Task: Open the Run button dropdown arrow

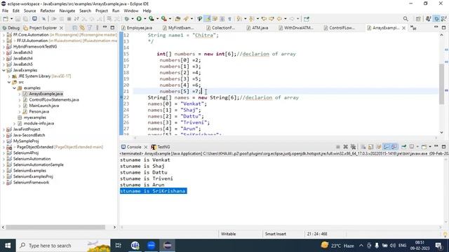Action: pos(145,19)
